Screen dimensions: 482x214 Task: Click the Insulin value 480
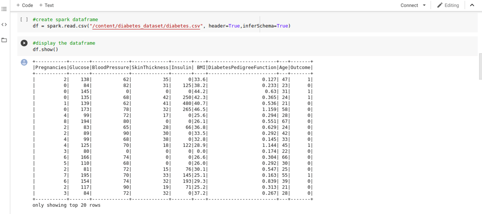coord(187,103)
